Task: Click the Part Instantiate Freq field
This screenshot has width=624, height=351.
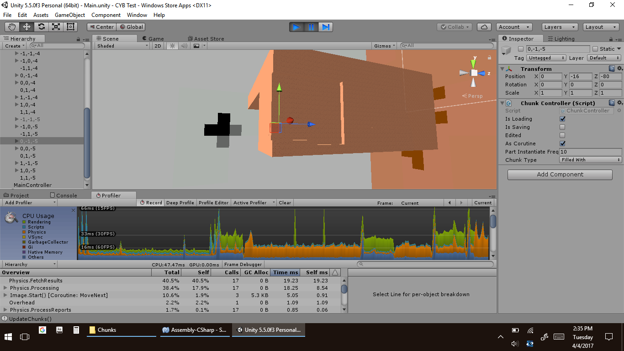Action: tap(590, 152)
